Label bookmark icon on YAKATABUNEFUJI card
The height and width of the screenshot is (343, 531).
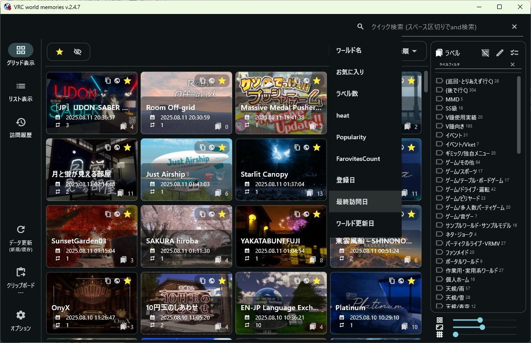point(312,260)
